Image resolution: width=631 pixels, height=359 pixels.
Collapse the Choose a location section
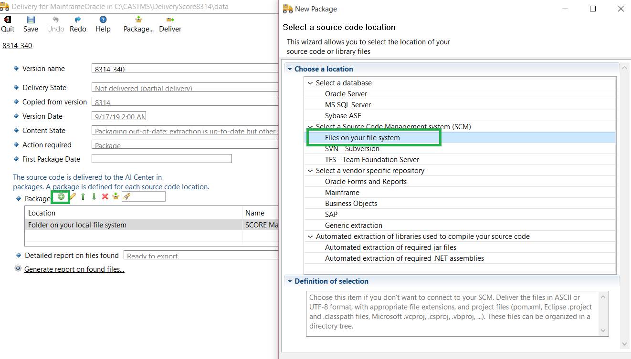[x=290, y=69]
